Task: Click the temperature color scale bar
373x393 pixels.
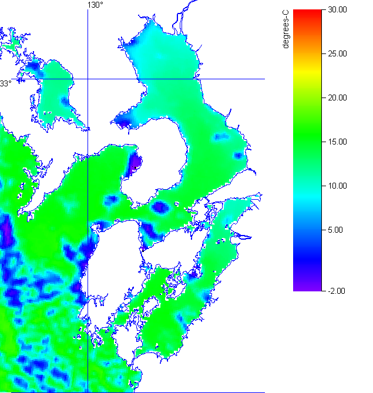Action: 307,150
